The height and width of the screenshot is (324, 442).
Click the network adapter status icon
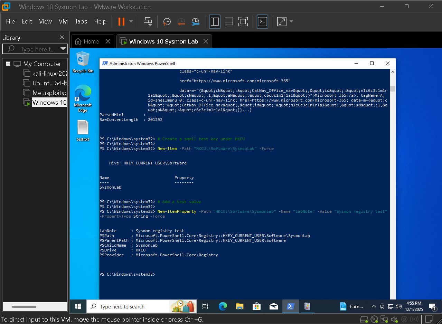coord(384,319)
